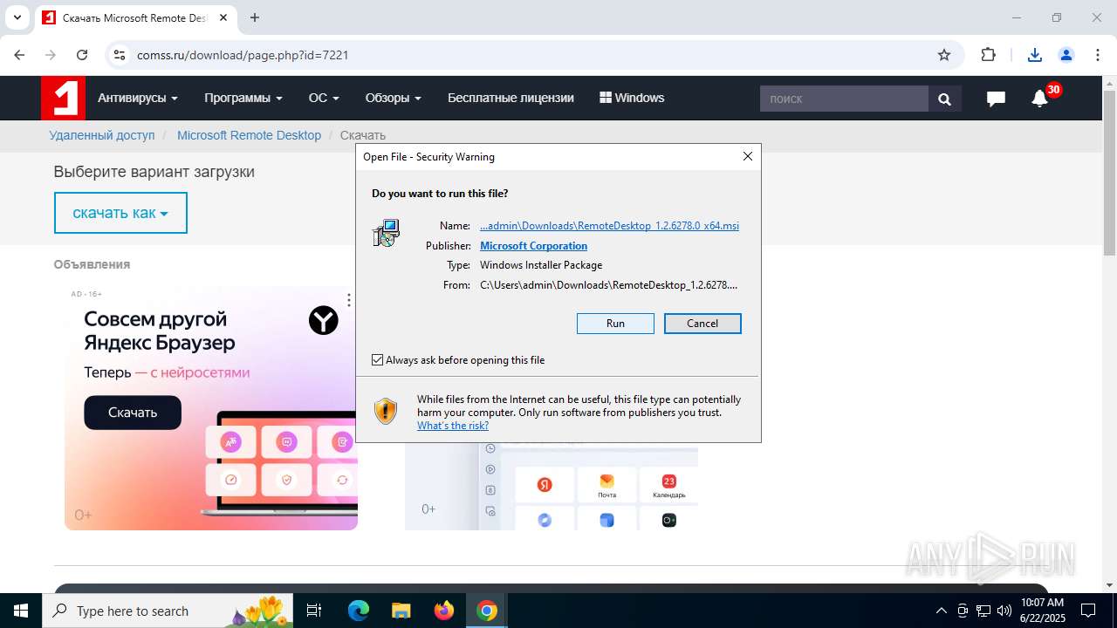View site information icon in address bar

click(x=120, y=55)
